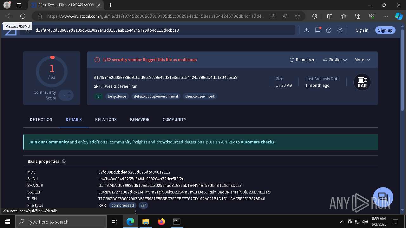Click the taskbar search box
Viewport: 406px width, 228px height.
click(x=61, y=222)
